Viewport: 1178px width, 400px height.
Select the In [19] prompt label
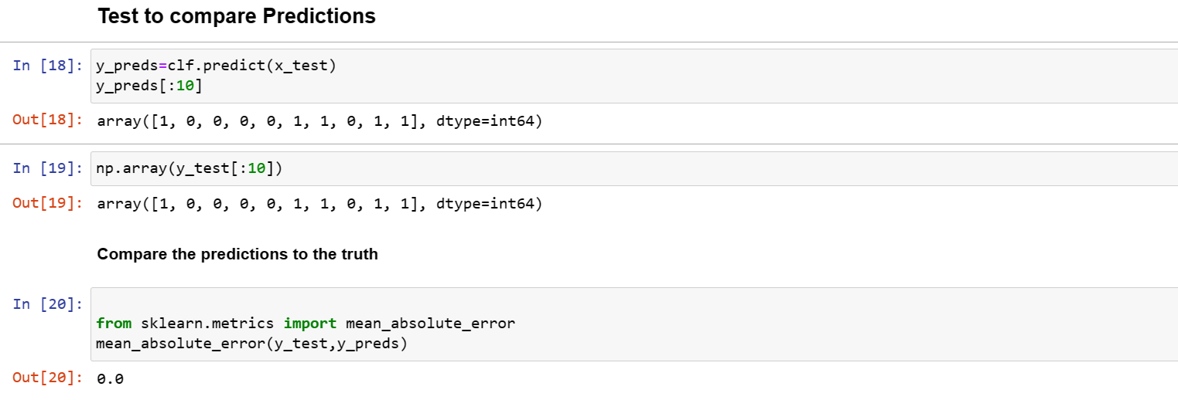[x=47, y=168]
